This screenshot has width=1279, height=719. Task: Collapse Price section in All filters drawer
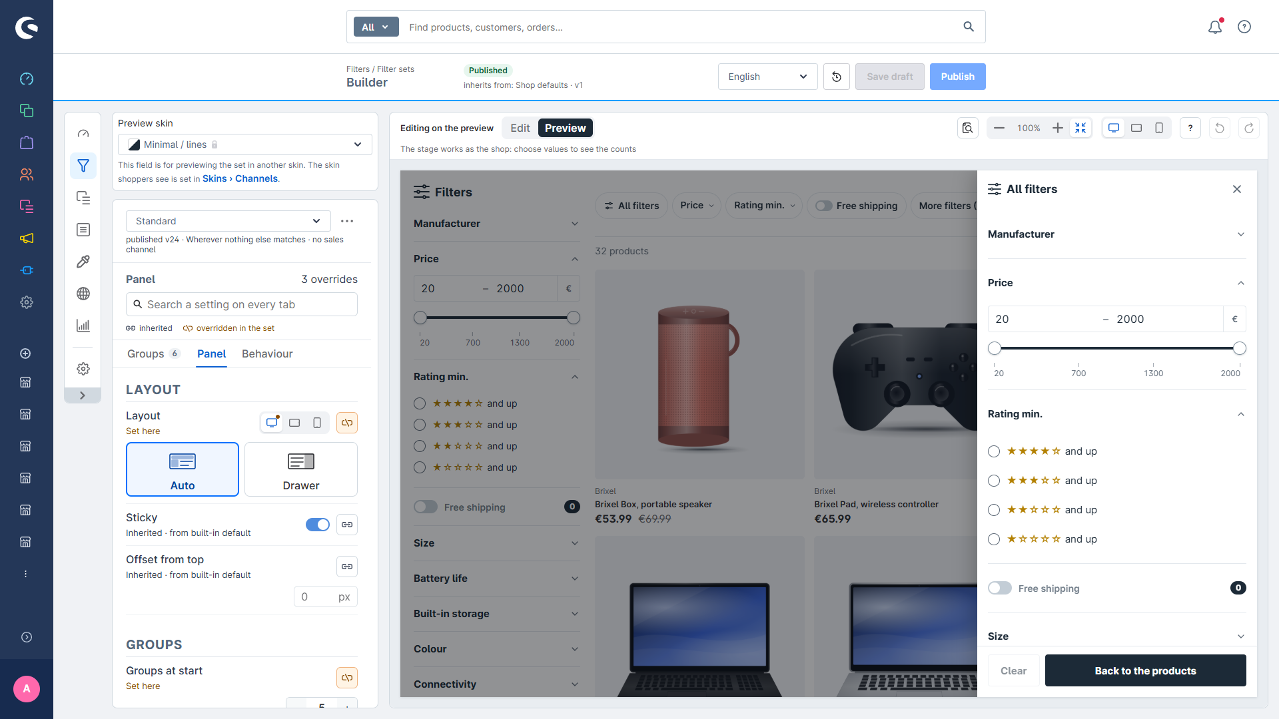coord(1116,283)
